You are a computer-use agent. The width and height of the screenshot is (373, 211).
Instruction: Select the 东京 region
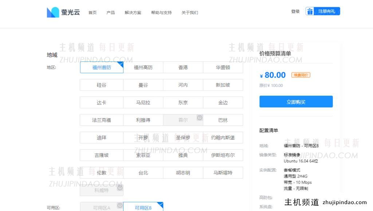(x=183, y=103)
